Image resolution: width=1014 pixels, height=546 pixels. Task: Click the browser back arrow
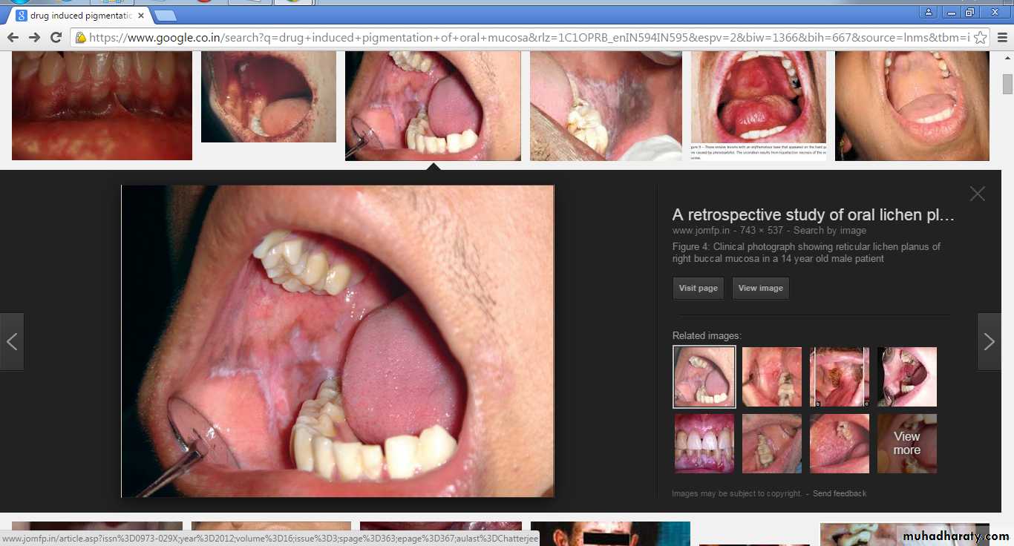(x=13, y=37)
